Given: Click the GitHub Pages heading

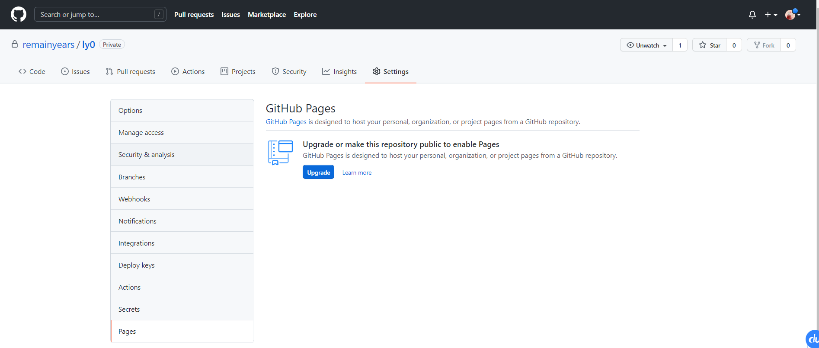Looking at the screenshot, I should [x=301, y=108].
